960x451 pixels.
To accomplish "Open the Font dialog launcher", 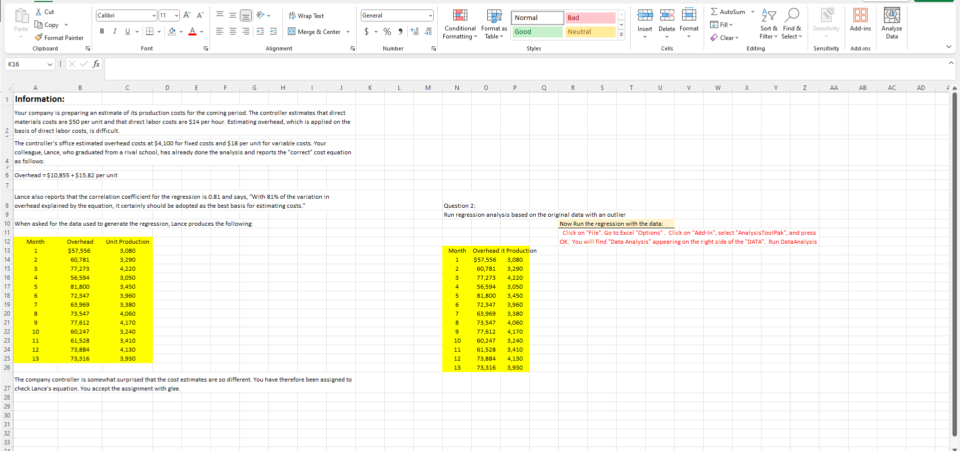I will click(206, 48).
